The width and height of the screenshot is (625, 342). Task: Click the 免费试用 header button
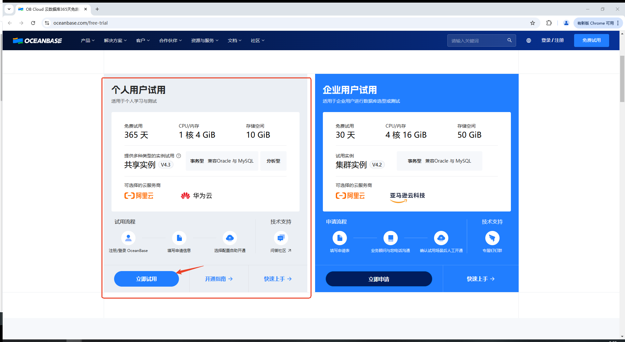592,40
